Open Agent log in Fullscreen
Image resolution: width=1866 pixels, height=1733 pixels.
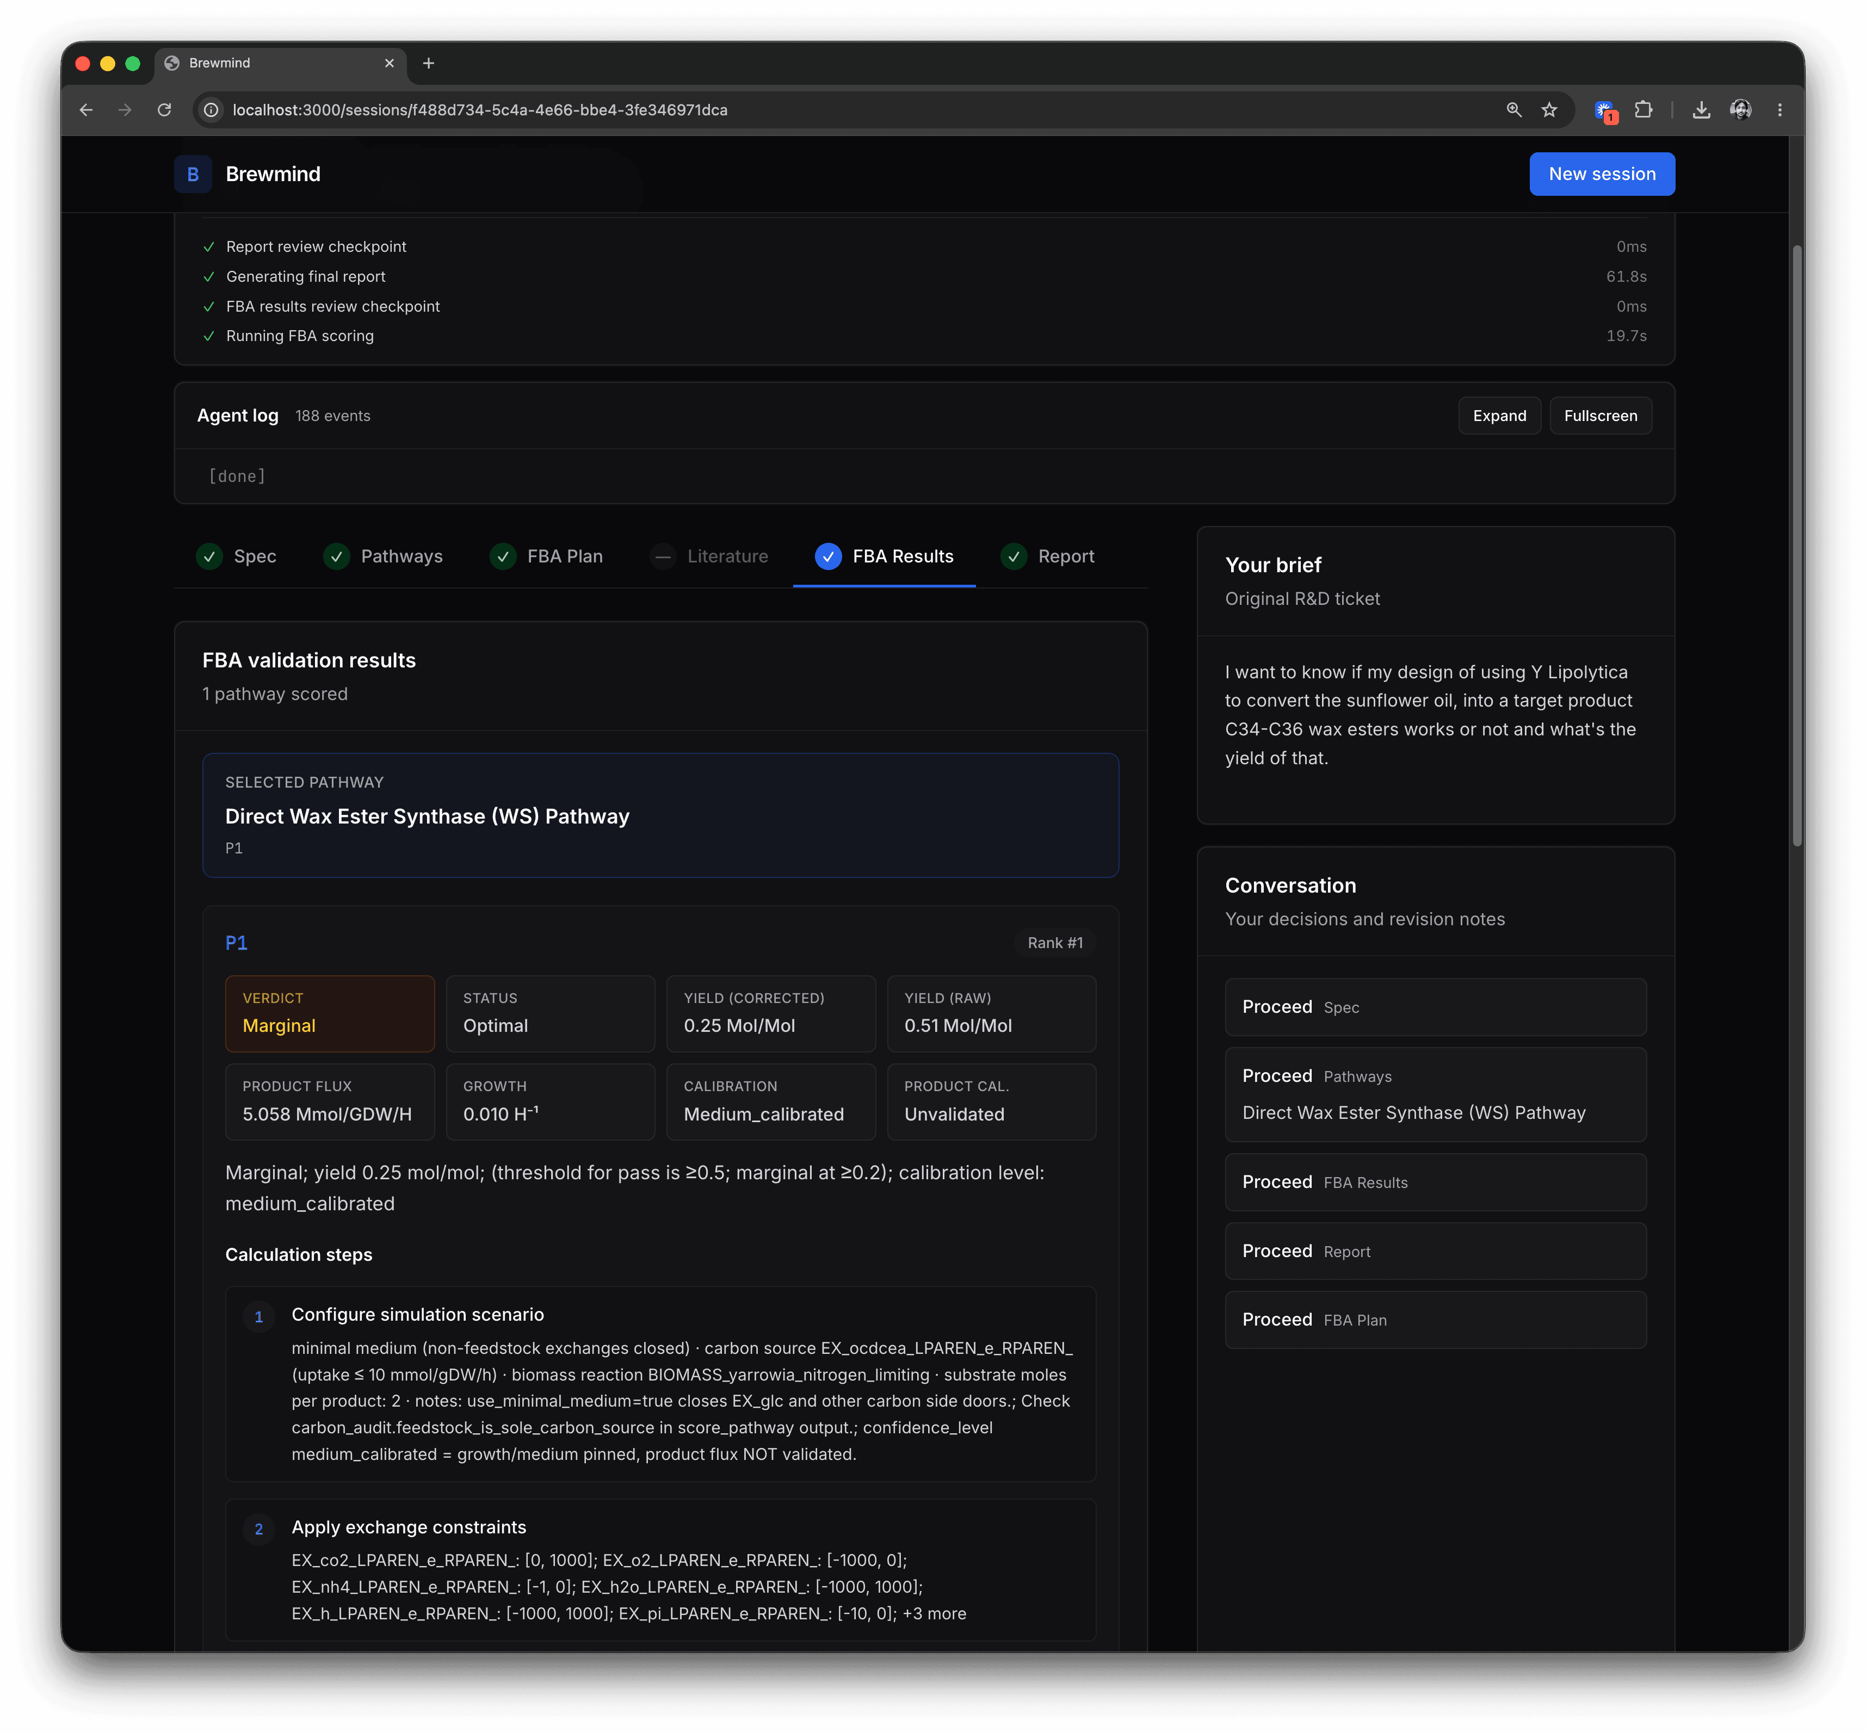tap(1601, 416)
